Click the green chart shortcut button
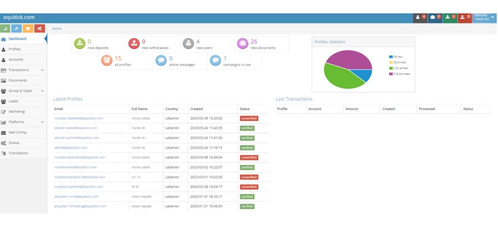498x249 pixels. [5, 28]
